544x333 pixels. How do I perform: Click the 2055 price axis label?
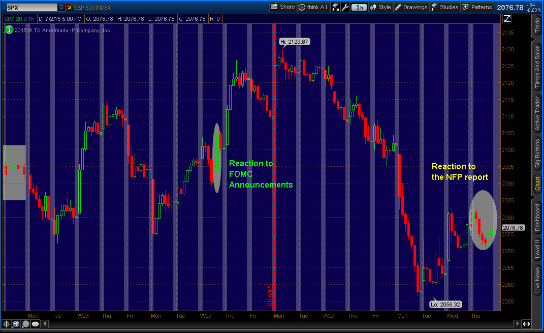coord(507,301)
